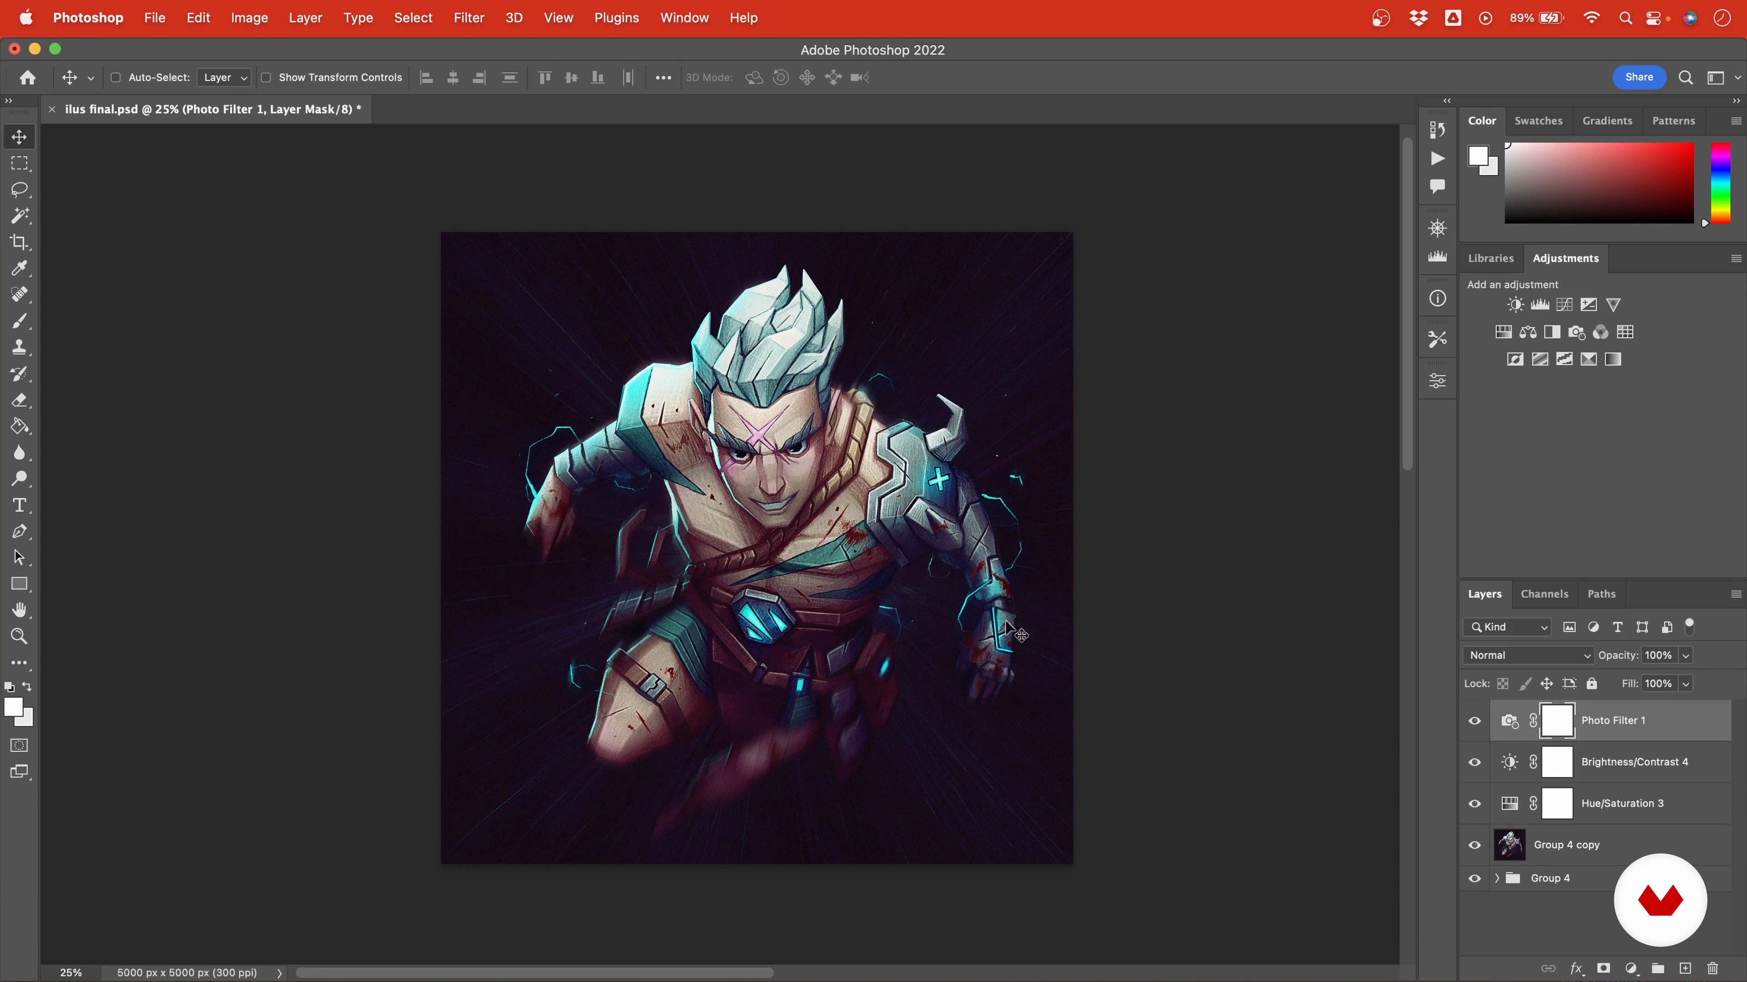
Task: Select the Dodge tool
Action: (x=19, y=478)
